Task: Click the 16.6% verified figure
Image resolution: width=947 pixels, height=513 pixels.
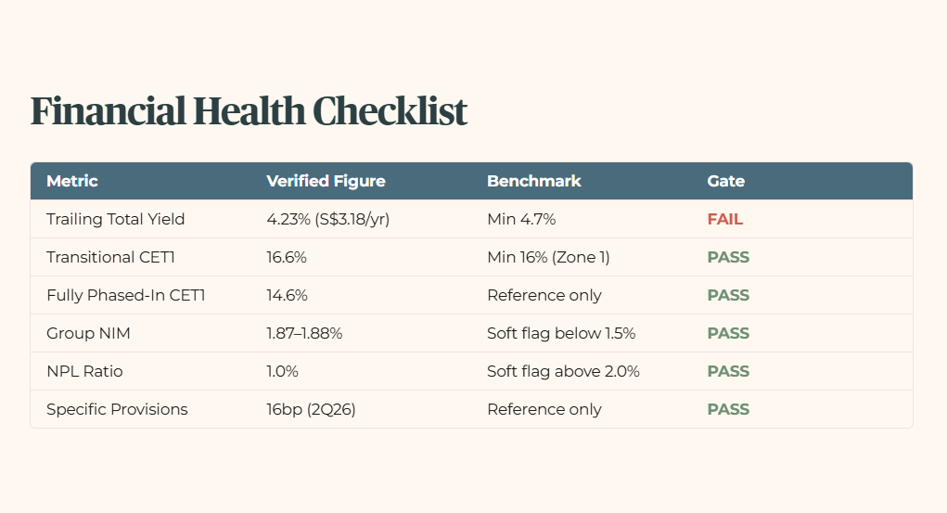Action: coord(287,257)
